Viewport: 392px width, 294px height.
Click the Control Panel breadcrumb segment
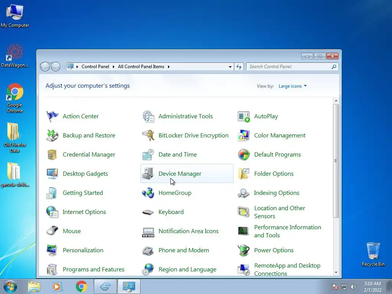[x=95, y=67]
